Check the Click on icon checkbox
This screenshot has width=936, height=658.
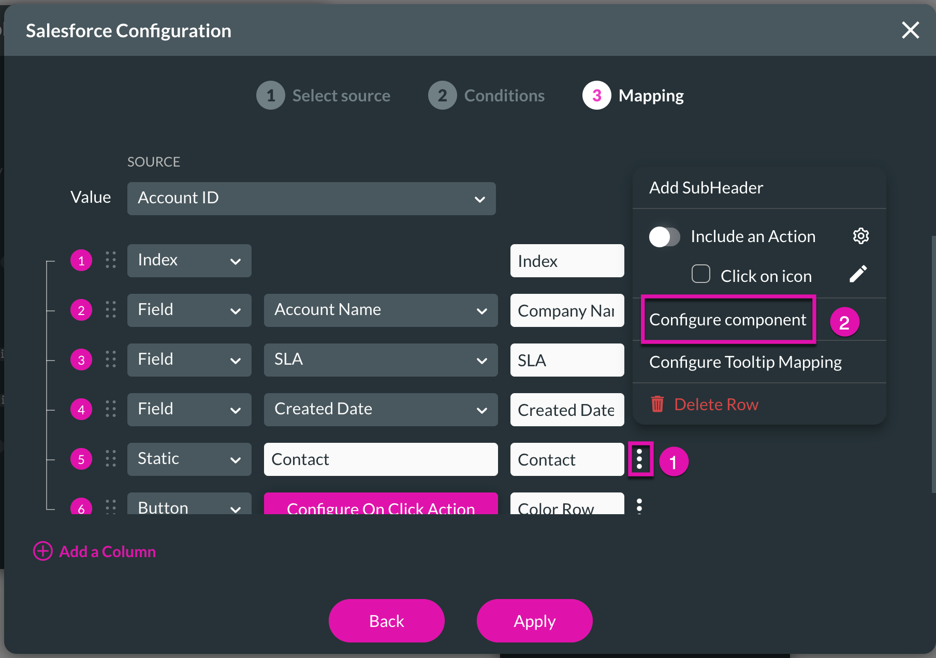[x=701, y=274]
